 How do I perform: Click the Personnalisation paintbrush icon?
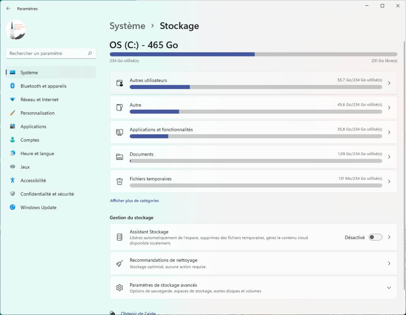(12, 113)
